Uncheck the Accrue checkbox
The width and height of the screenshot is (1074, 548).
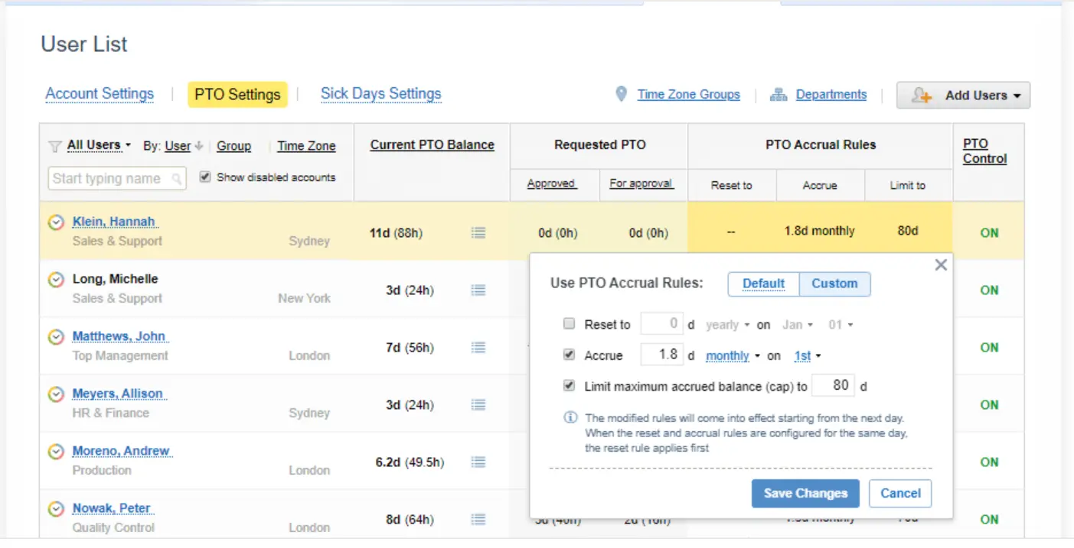(569, 355)
